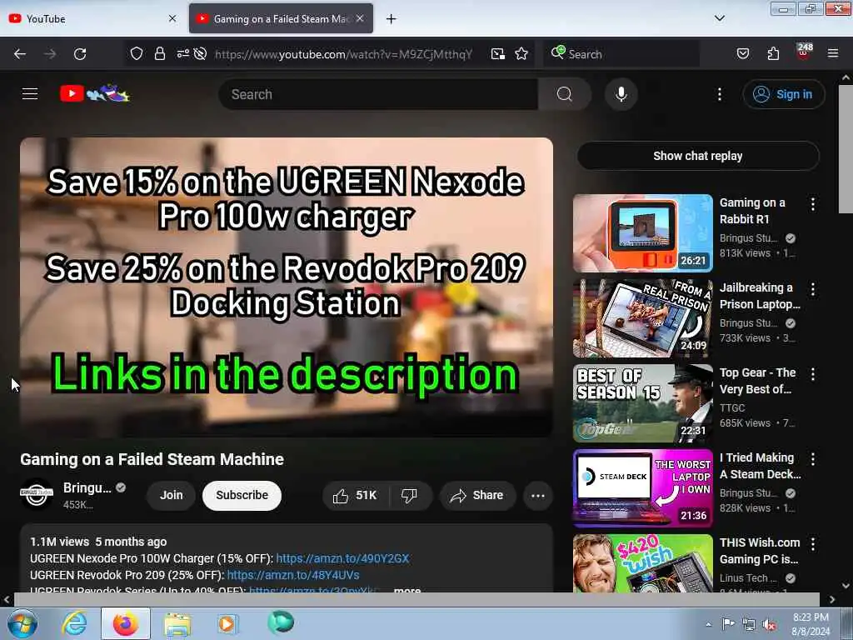Screen dimensions: 853x640
Task: Open the Firefox extensions puzzle icon
Action: [x=773, y=54]
